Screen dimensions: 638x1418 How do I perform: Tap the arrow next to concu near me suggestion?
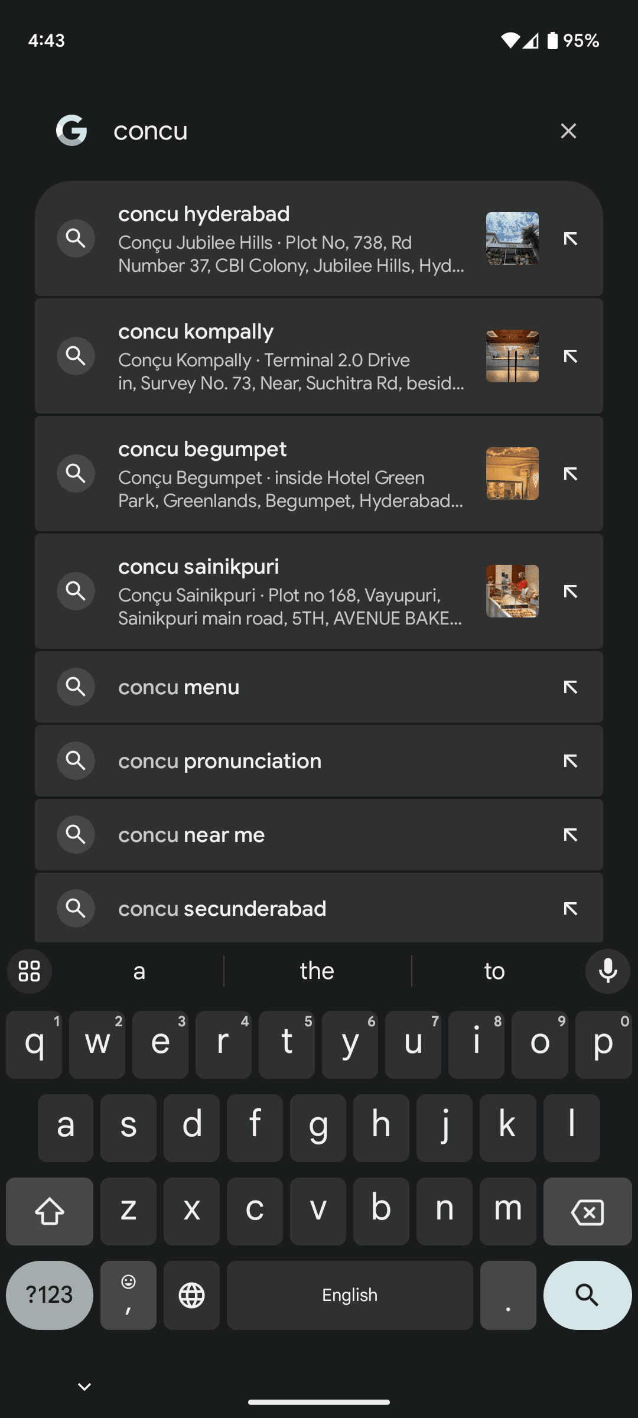click(x=570, y=835)
